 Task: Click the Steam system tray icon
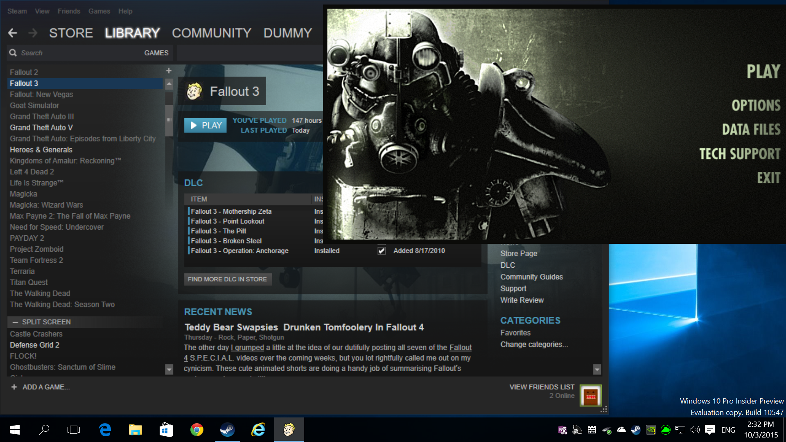(636, 430)
